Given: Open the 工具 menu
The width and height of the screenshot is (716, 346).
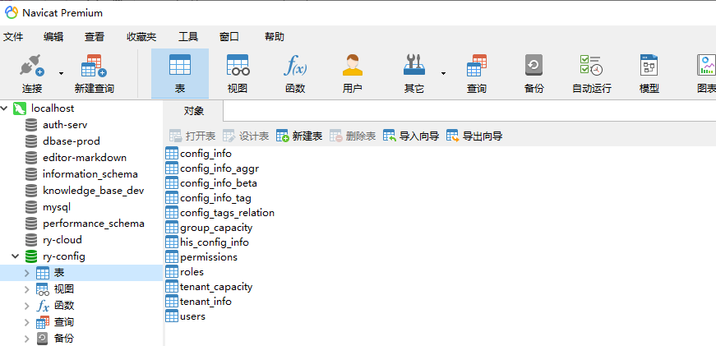Looking at the screenshot, I should (188, 37).
